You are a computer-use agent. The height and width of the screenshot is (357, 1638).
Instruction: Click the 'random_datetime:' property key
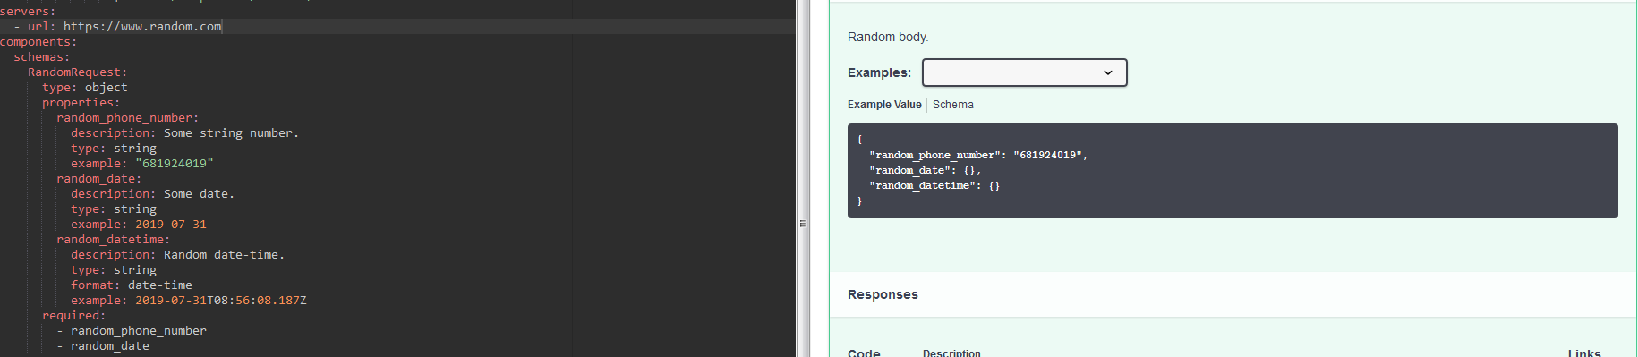113,240
